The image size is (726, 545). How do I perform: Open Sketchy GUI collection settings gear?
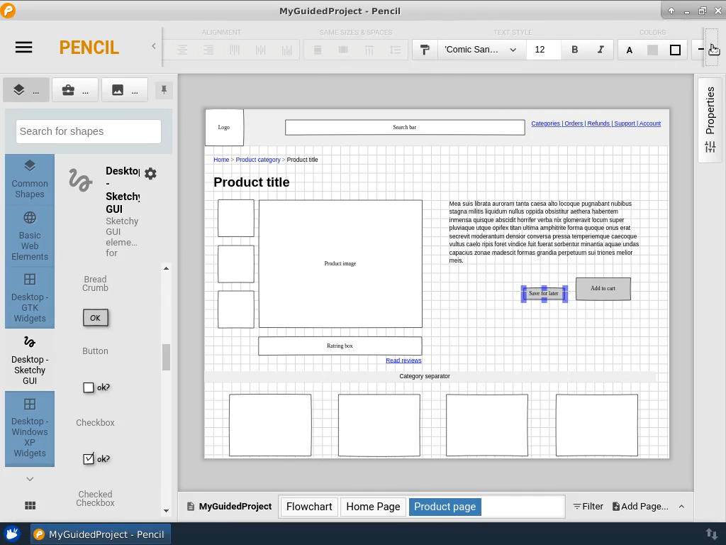coord(150,173)
